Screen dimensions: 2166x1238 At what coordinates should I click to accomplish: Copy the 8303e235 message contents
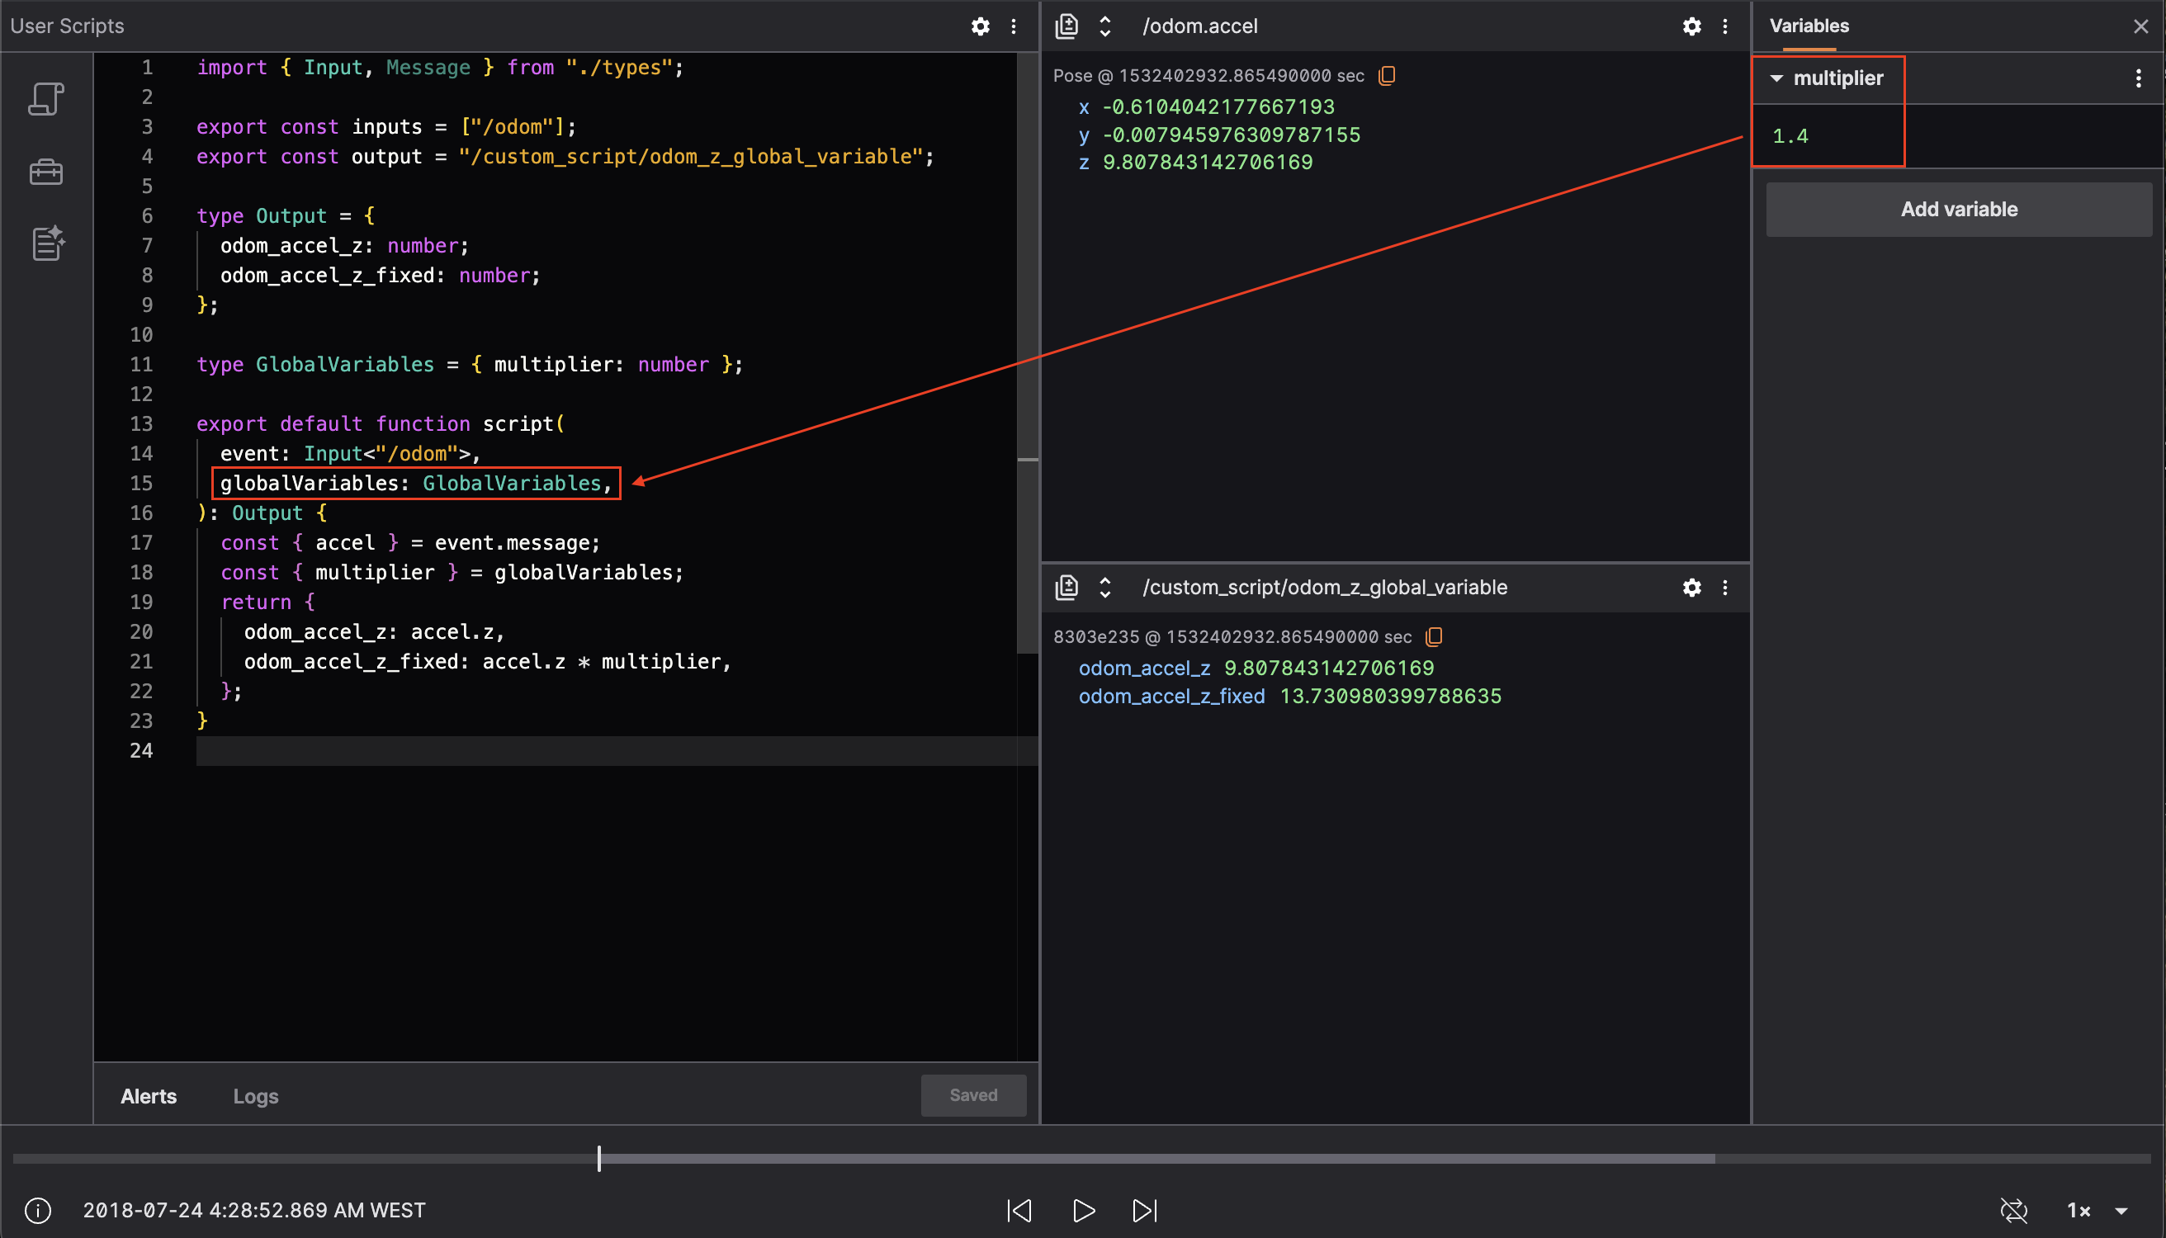[x=1435, y=637]
